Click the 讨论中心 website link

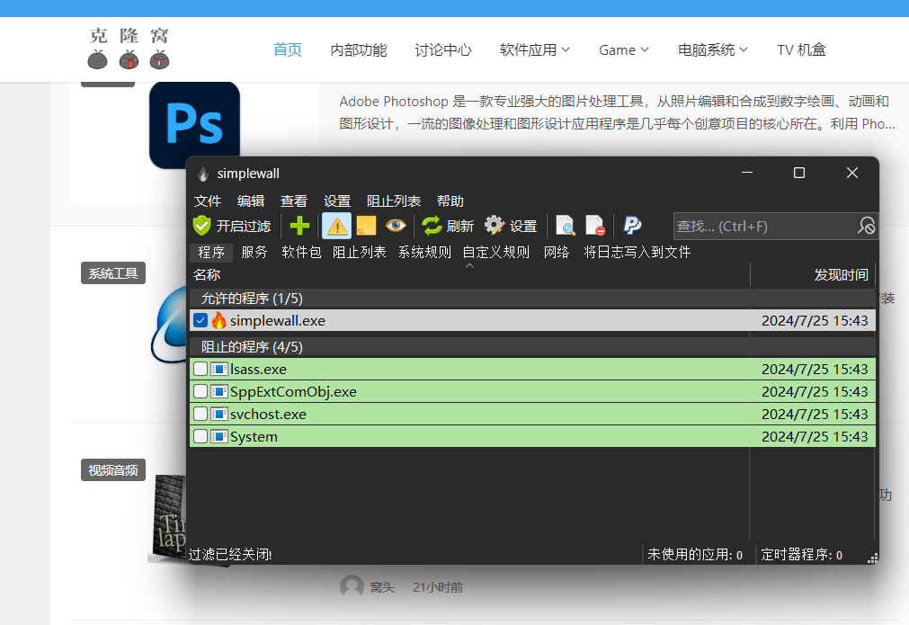point(443,49)
